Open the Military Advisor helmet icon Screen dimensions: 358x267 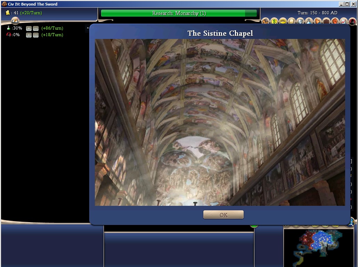300,22
